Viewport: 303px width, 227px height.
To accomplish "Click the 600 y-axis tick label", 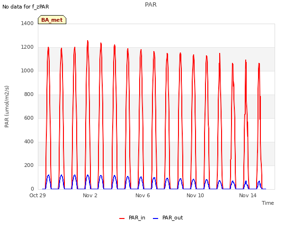I will pos(29,118).
